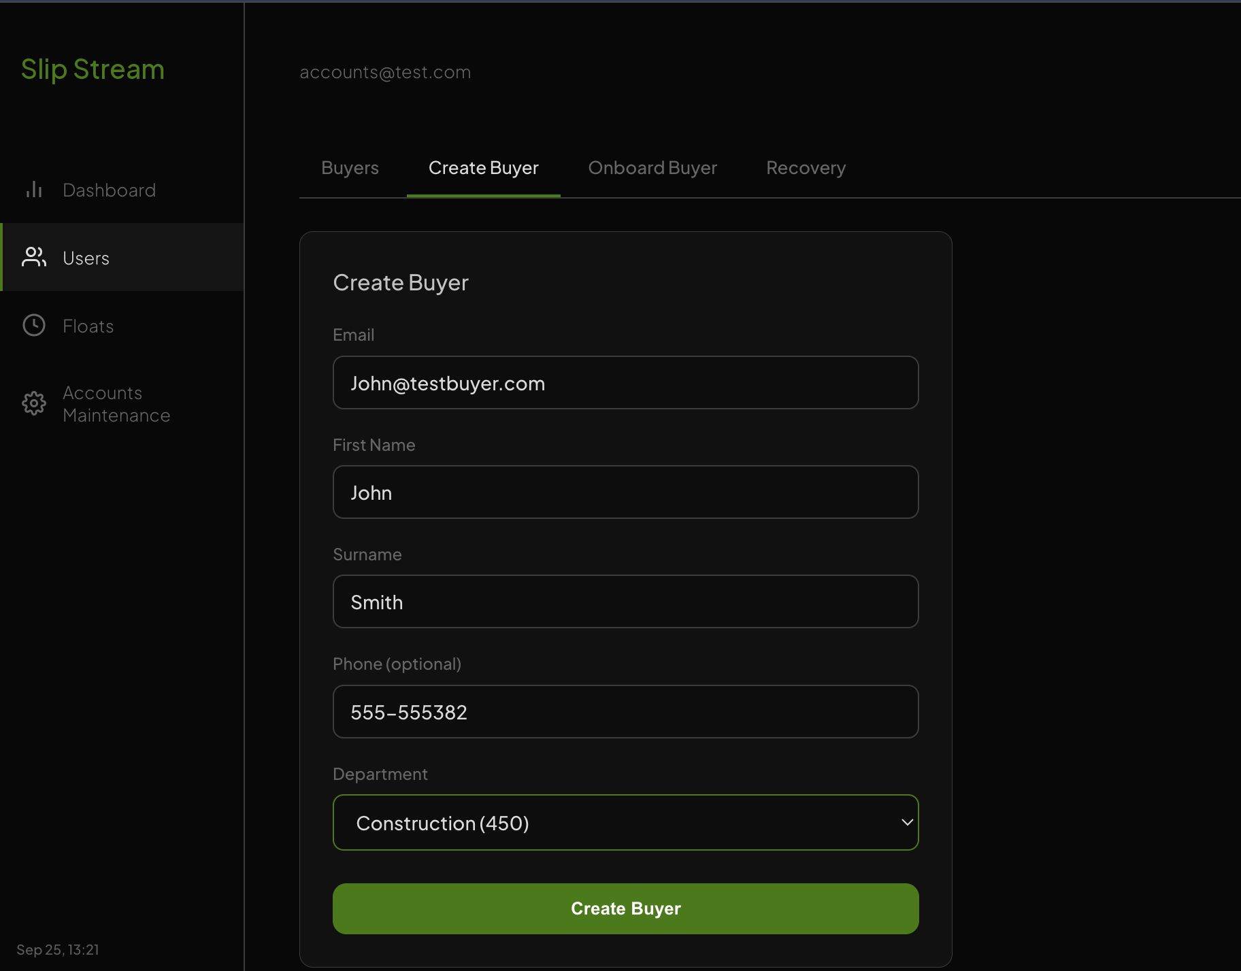Click the Slip Stream logo
The height and width of the screenshot is (971, 1241).
click(93, 69)
